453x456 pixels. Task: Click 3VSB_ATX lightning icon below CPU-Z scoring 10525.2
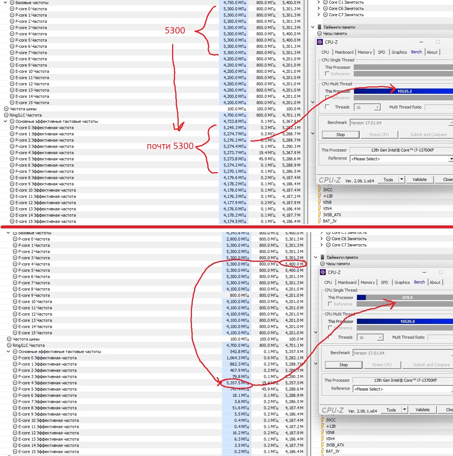point(320,215)
